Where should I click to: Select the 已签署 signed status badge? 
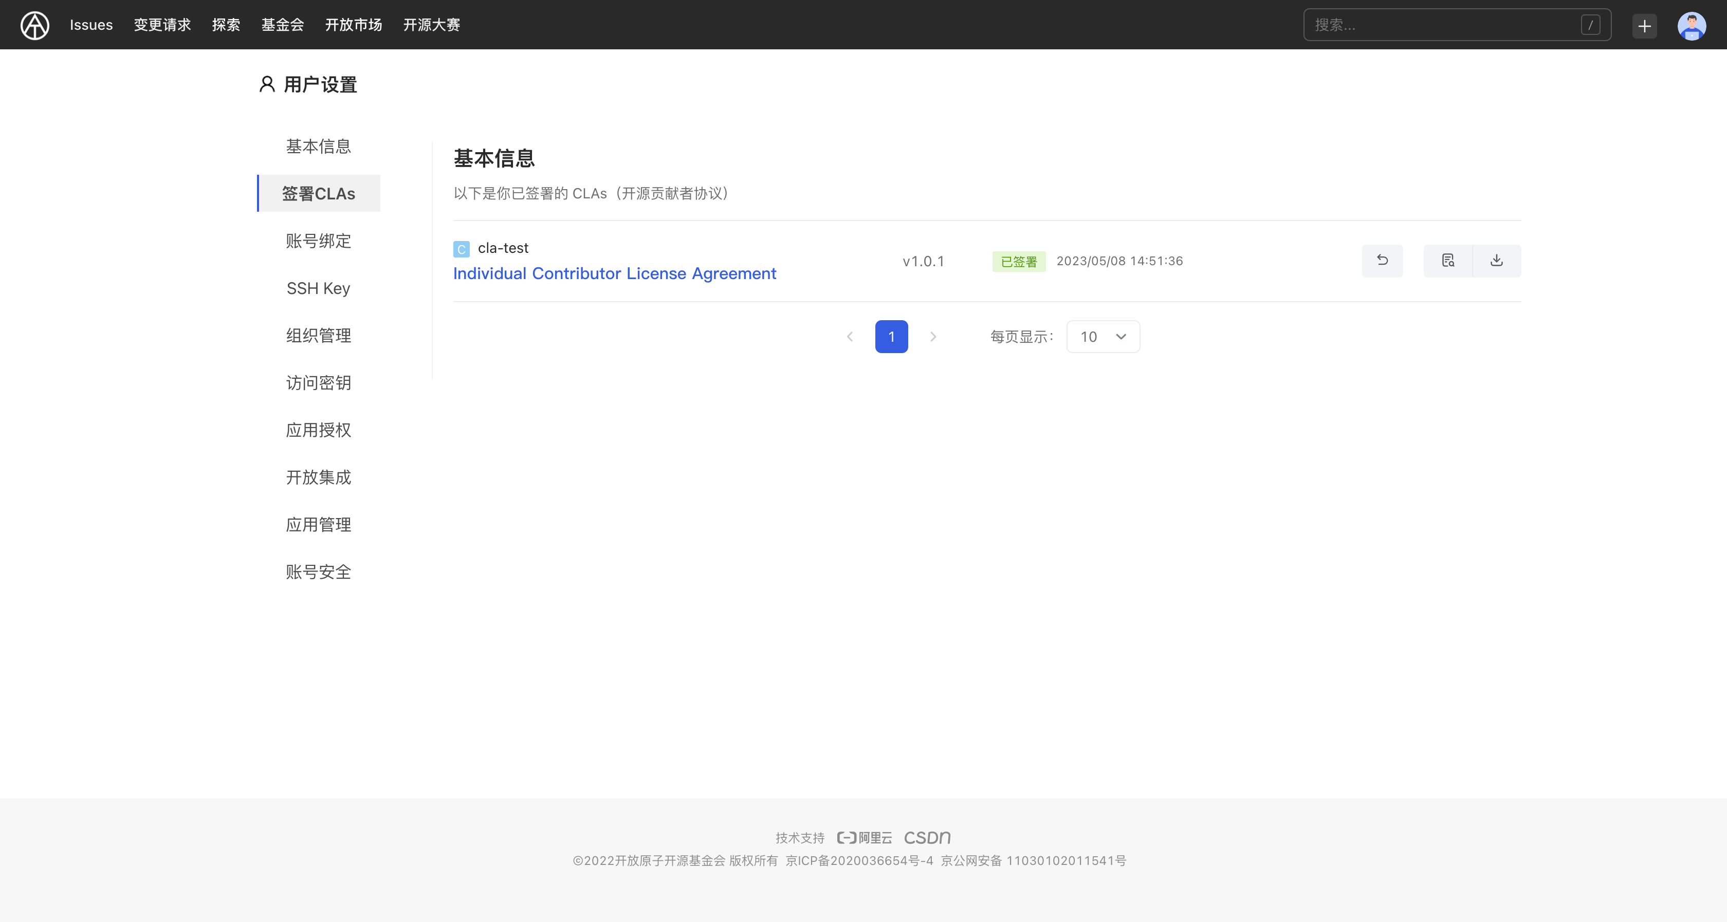click(1016, 261)
